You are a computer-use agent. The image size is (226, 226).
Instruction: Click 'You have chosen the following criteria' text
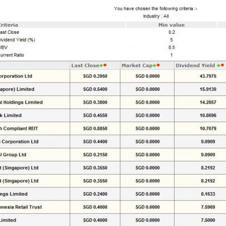156,9
